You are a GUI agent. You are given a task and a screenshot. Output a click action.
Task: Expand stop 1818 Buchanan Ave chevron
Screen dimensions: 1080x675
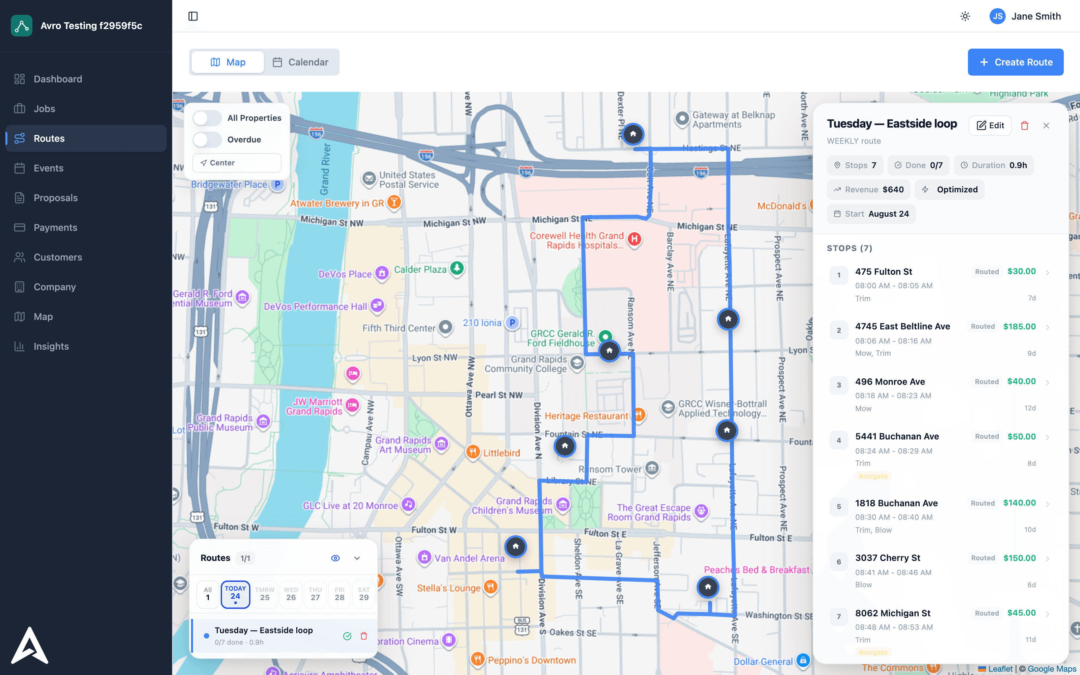(x=1047, y=504)
